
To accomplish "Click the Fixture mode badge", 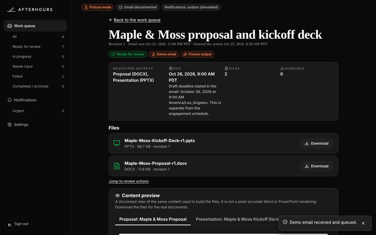I will 97,7.
